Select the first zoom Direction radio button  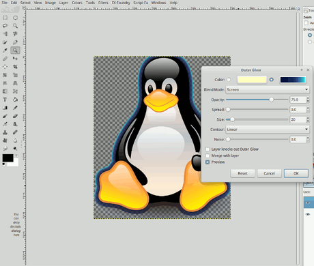(x=310, y=35)
